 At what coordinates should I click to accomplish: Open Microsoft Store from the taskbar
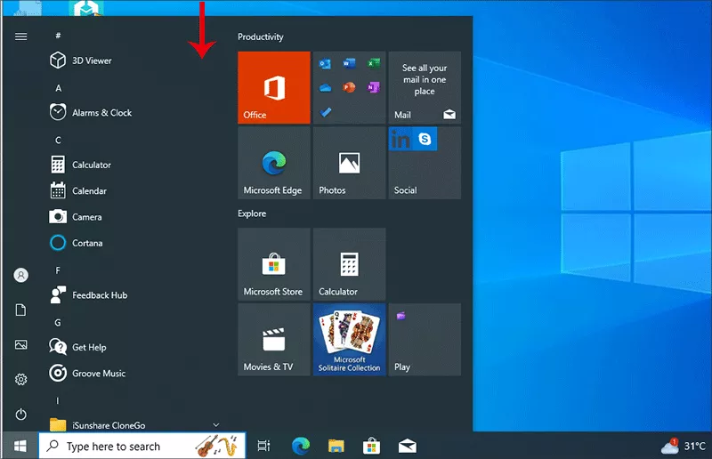pos(371,447)
